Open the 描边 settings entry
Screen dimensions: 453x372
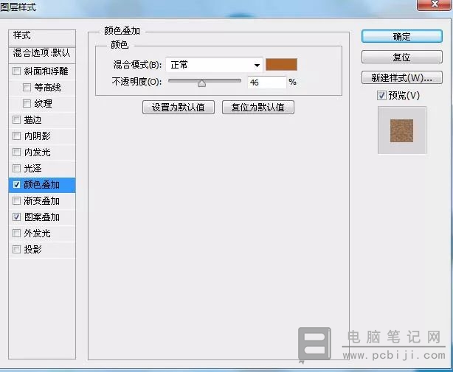point(33,119)
